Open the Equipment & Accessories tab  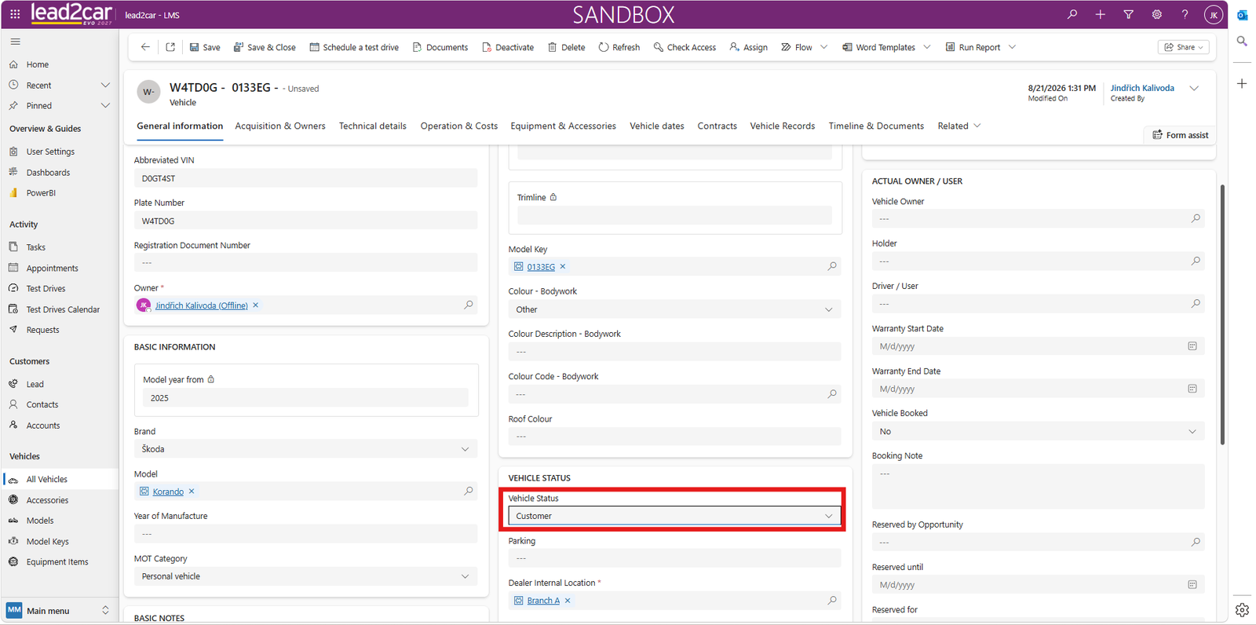(563, 126)
